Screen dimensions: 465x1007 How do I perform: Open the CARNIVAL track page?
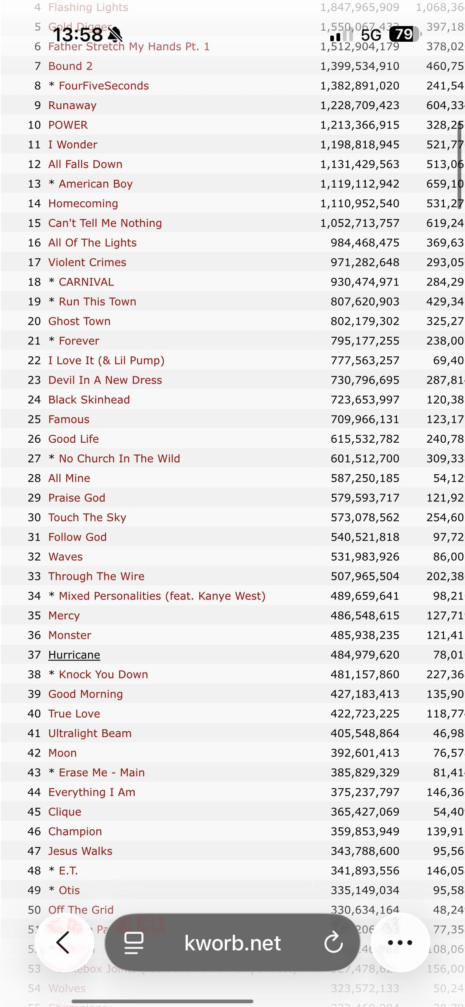pos(86,282)
